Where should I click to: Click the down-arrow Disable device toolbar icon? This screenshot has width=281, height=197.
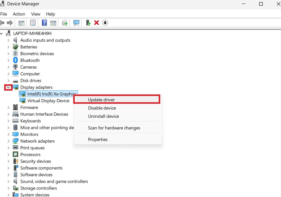coord(105,23)
